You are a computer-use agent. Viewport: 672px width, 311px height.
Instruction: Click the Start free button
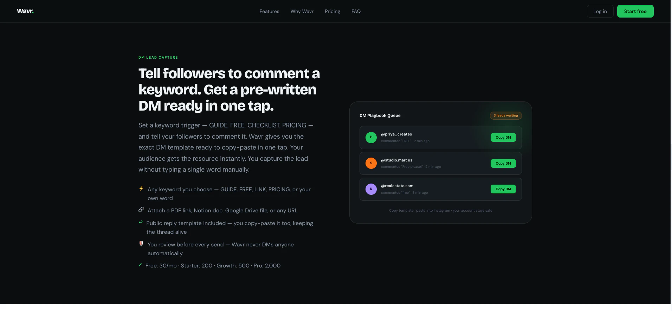(635, 11)
